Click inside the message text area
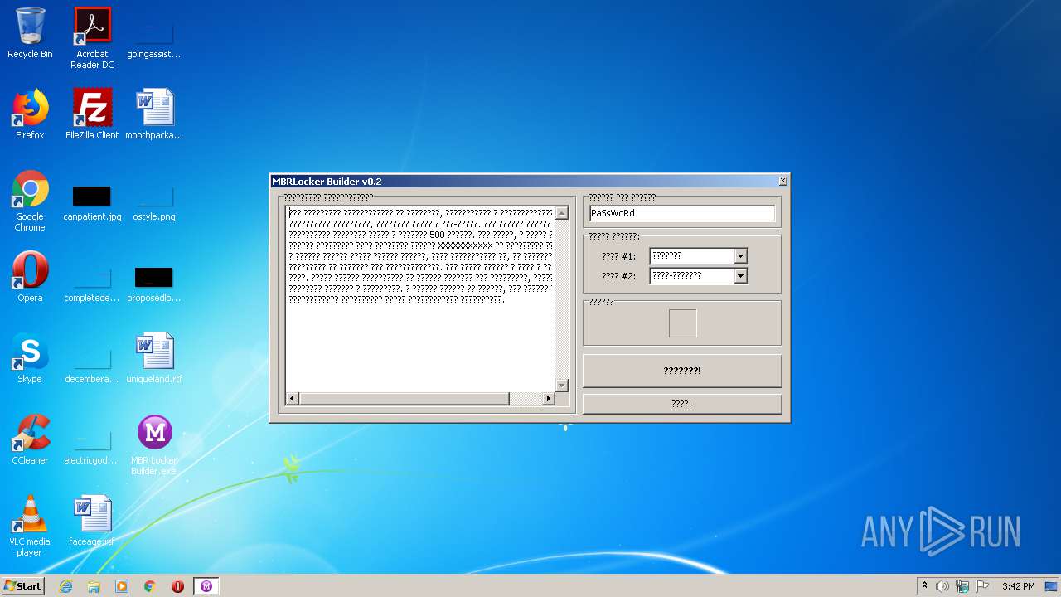 [420, 298]
